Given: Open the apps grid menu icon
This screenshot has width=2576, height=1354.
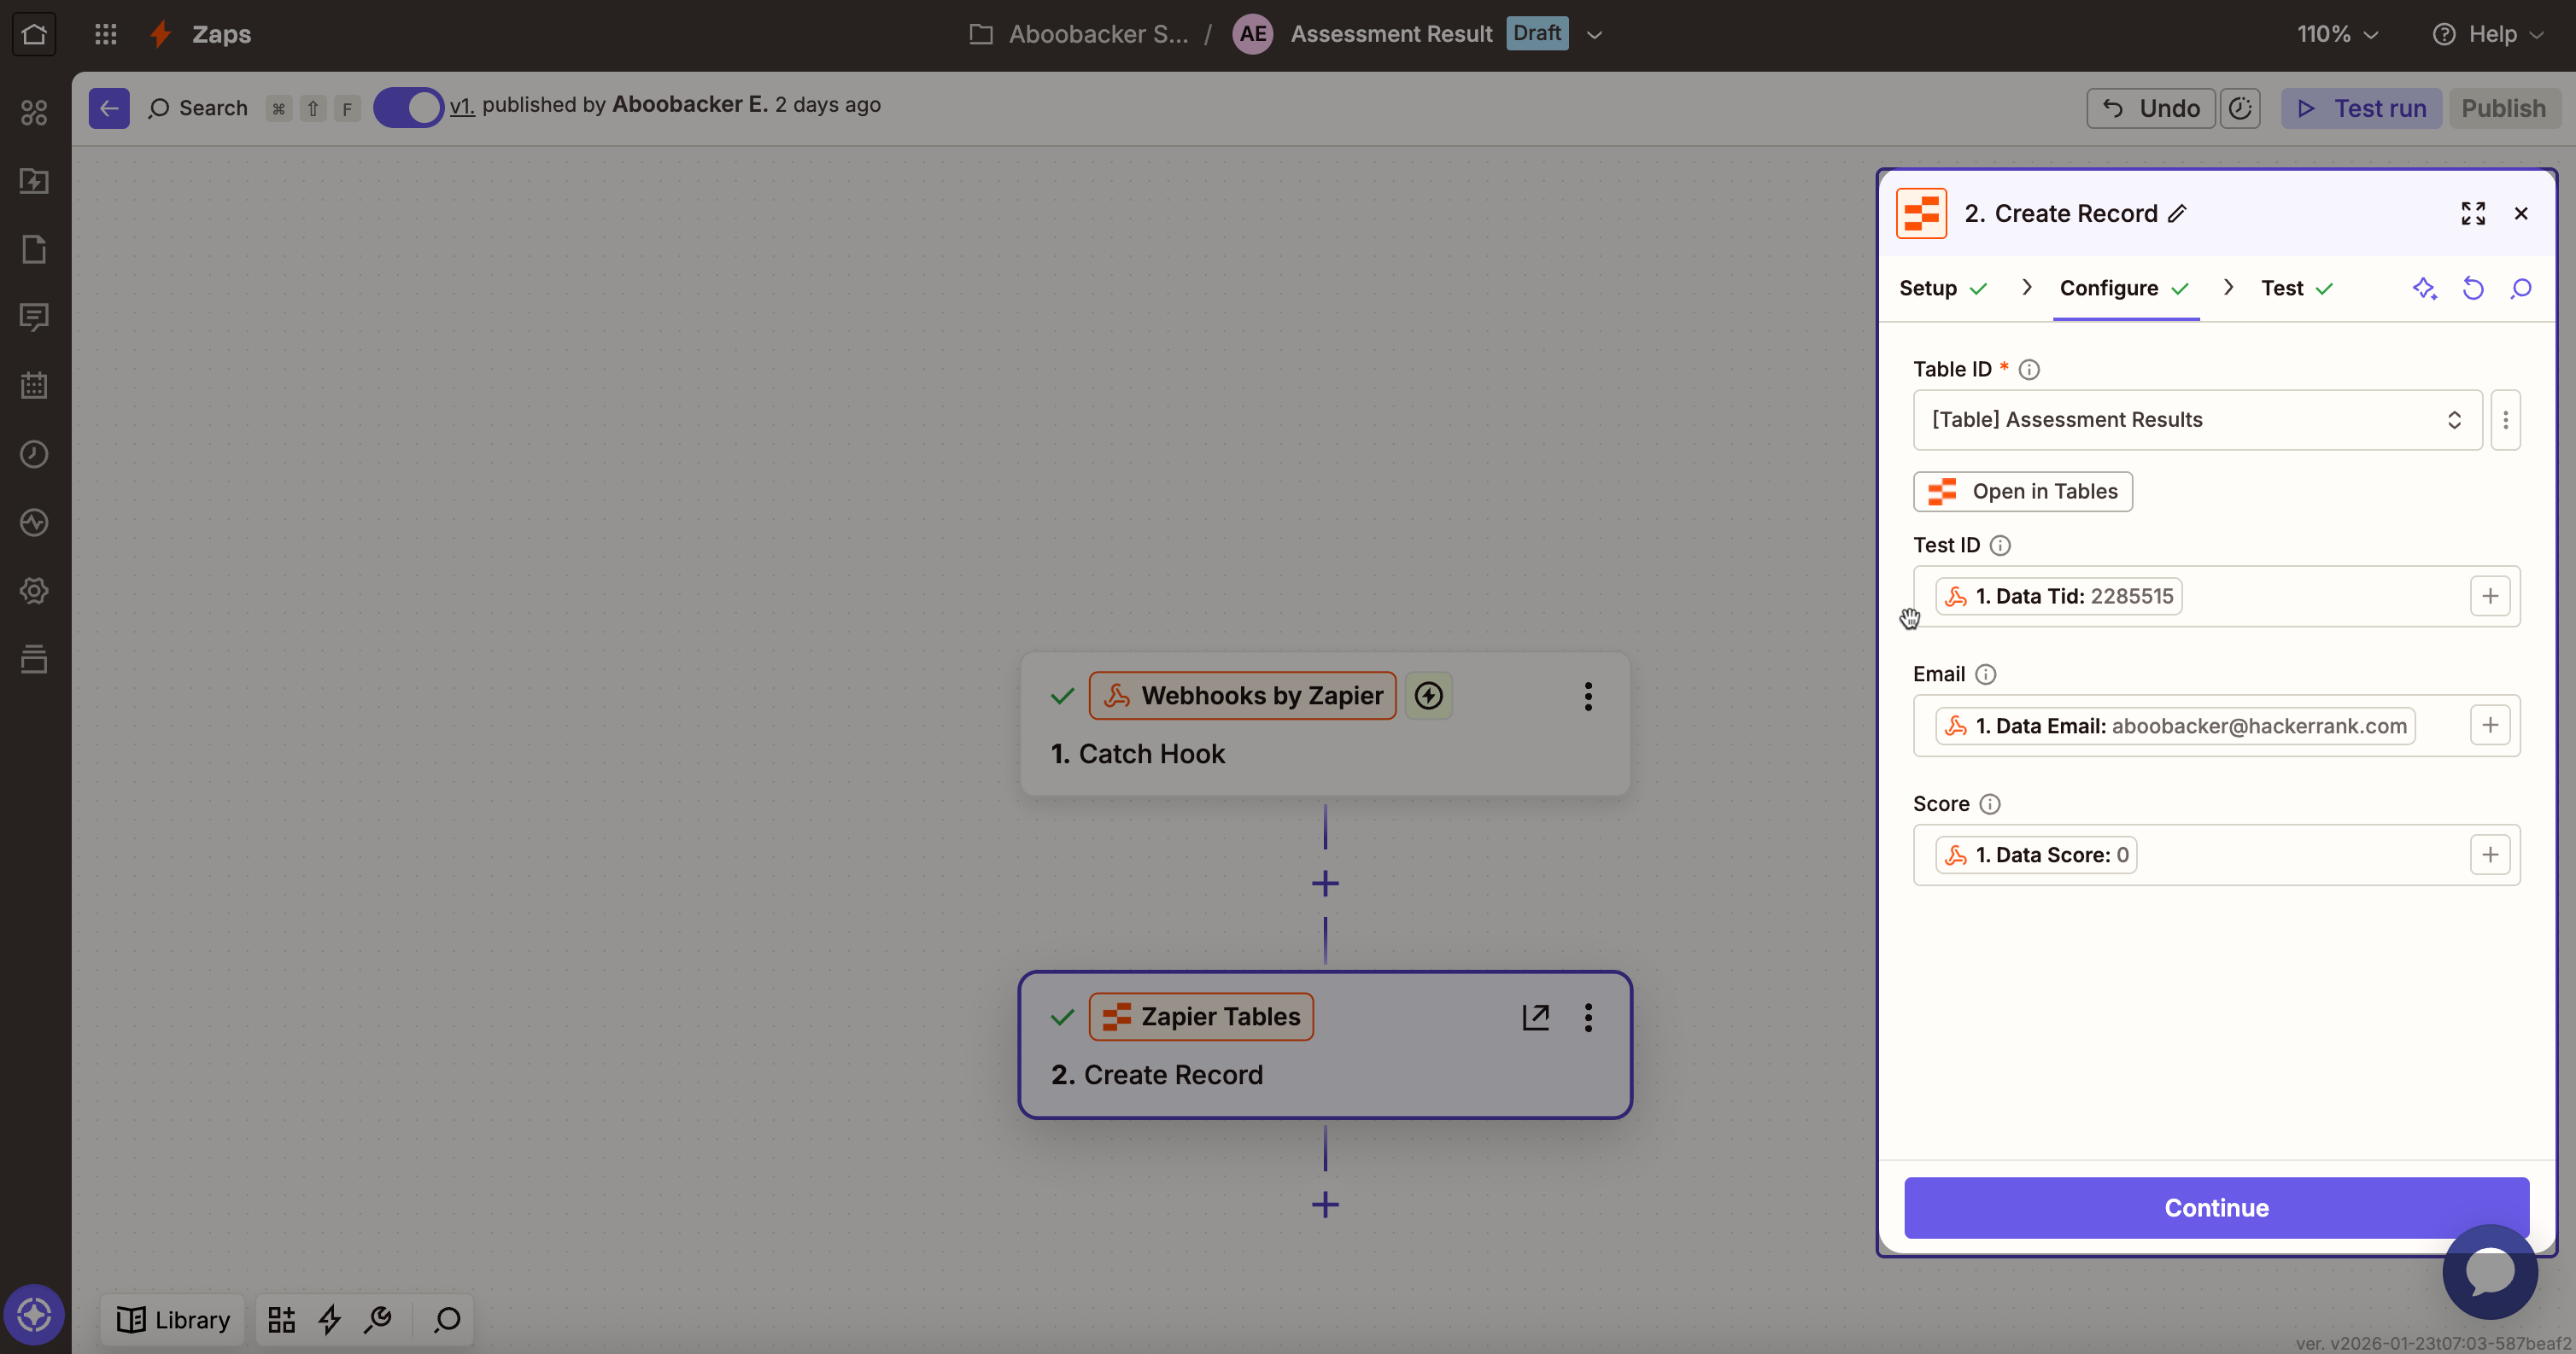Looking at the screenshot, I should tap(105, 34).
